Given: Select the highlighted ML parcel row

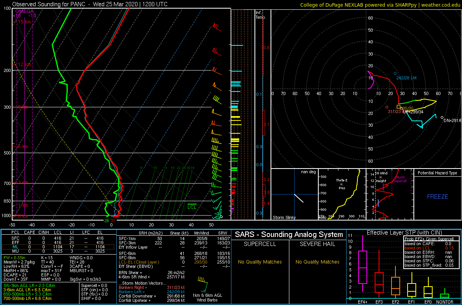Looking at the screenshot, I should tap(58, 247).
